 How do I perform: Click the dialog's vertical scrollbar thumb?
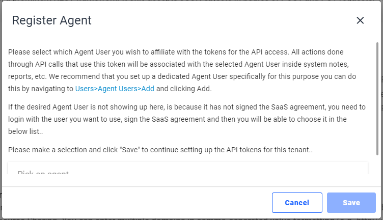[x=377, y=99]
